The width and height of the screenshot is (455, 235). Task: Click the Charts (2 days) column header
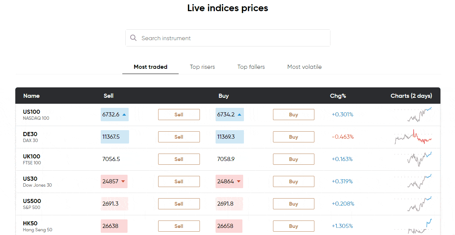click(411, 96)
